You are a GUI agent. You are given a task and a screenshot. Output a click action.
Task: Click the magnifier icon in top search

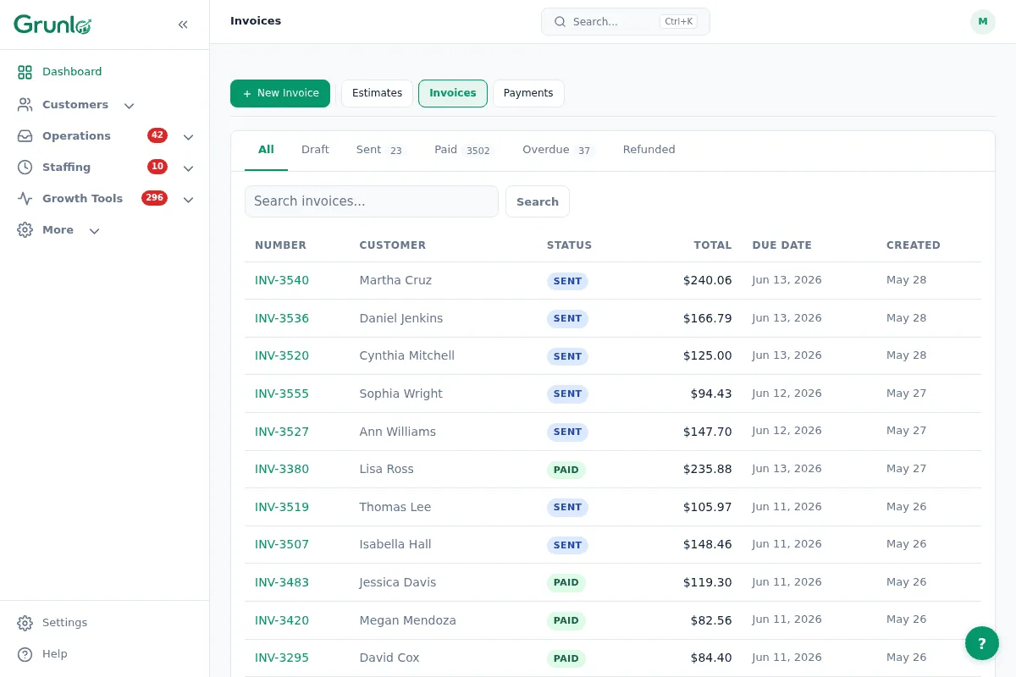[x=560, y=22]
